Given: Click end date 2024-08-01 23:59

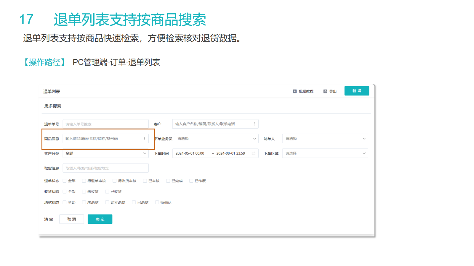Looking at the screenshot, I should pyautogui.click(x=231, y=153).
